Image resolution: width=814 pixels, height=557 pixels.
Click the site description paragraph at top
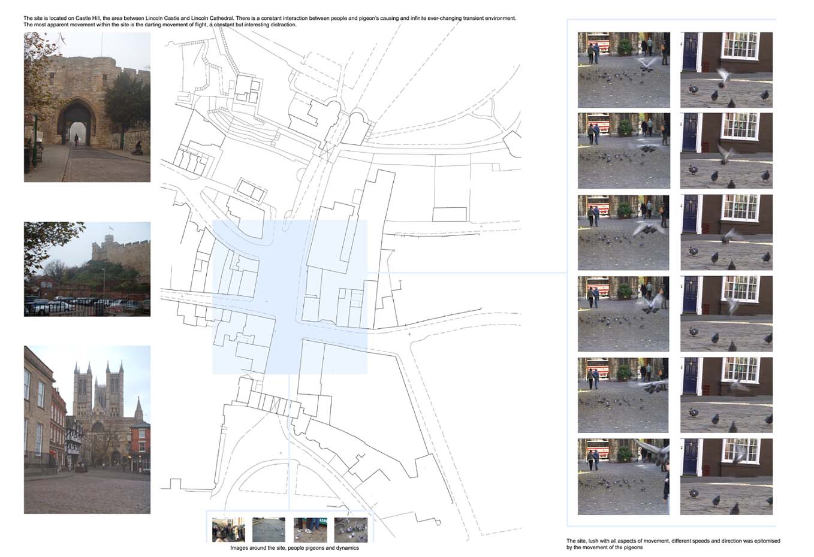click(x=270, y=22)
